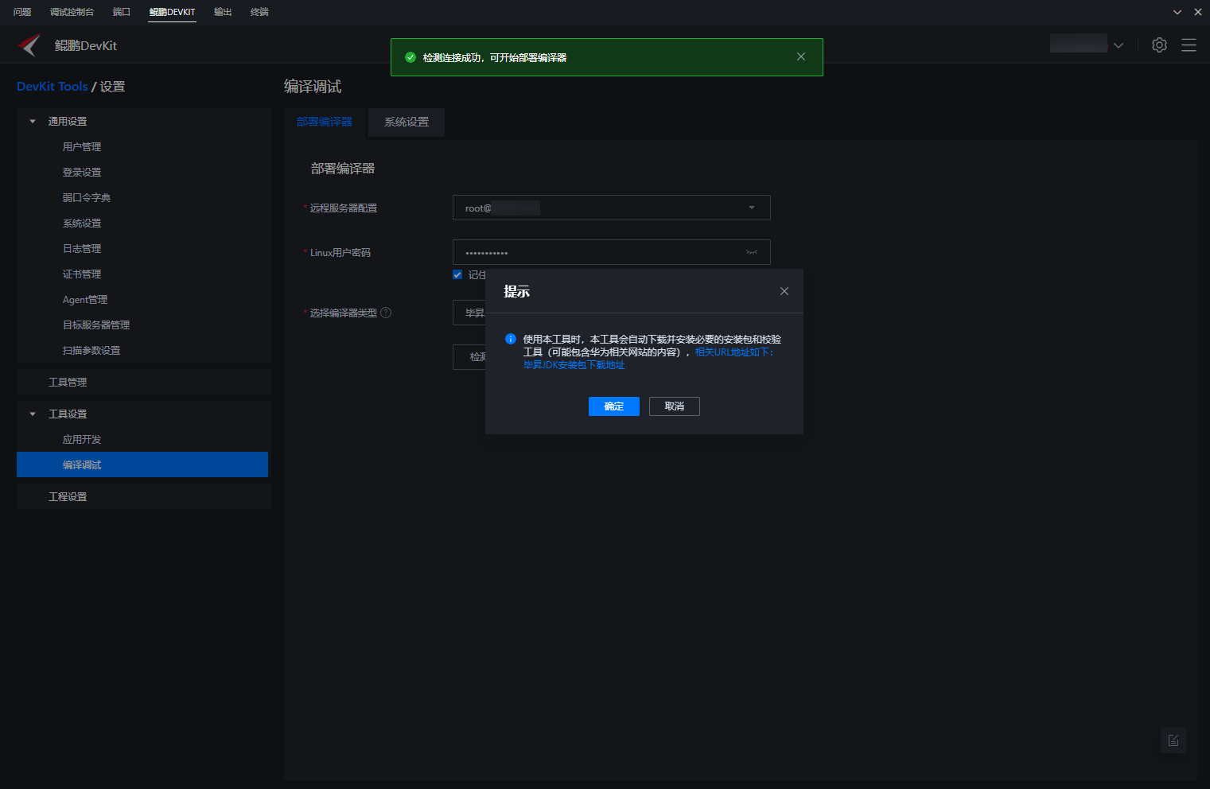Toggle password visibility eye icon
This screenshot has width=1210, height=789.
pos(751,252)
